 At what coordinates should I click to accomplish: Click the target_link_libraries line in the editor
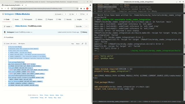[114, 89]
